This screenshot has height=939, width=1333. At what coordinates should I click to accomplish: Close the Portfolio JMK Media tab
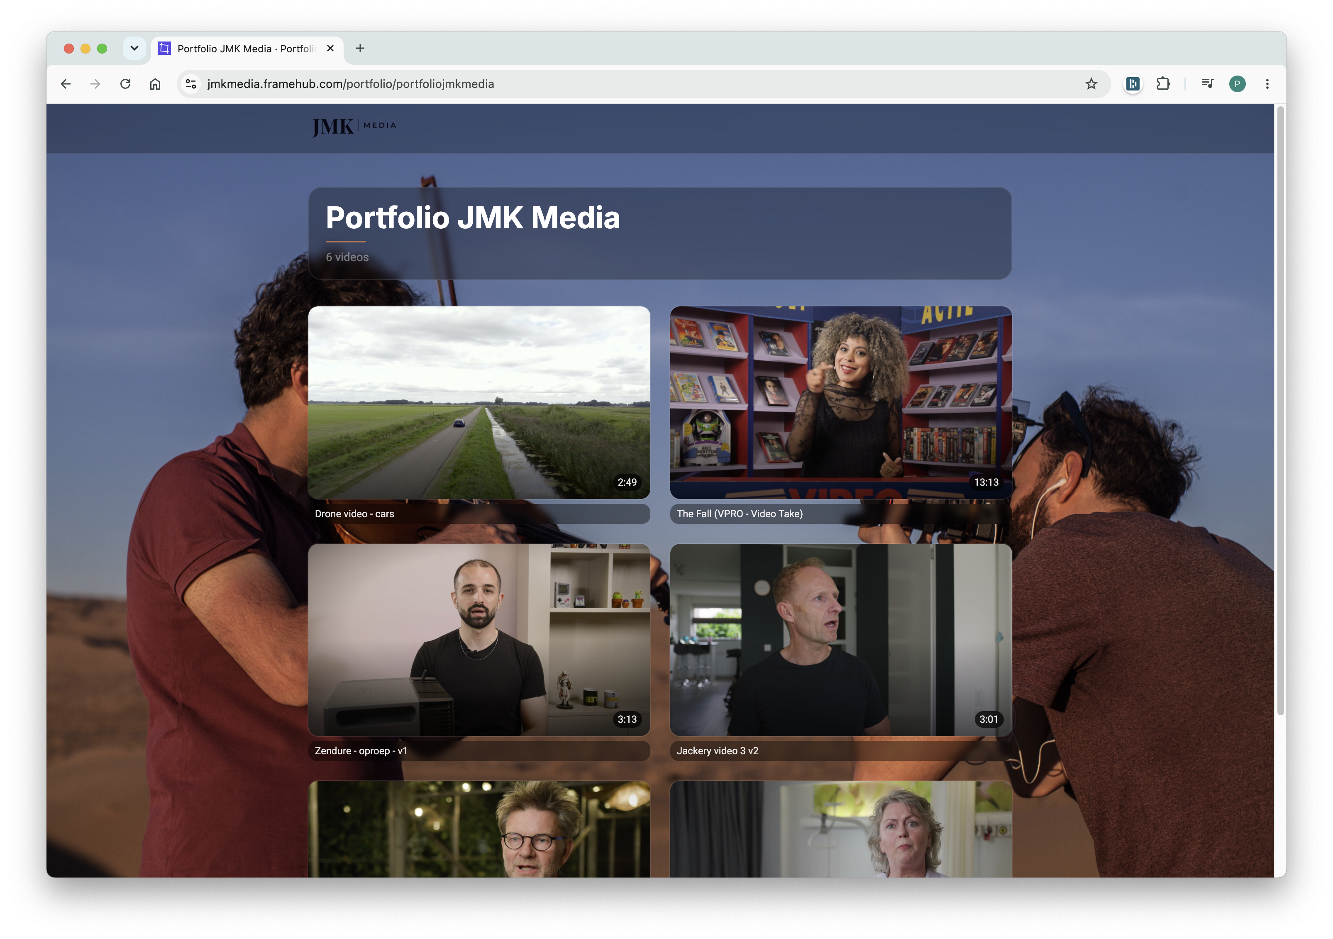click(330, 49)
